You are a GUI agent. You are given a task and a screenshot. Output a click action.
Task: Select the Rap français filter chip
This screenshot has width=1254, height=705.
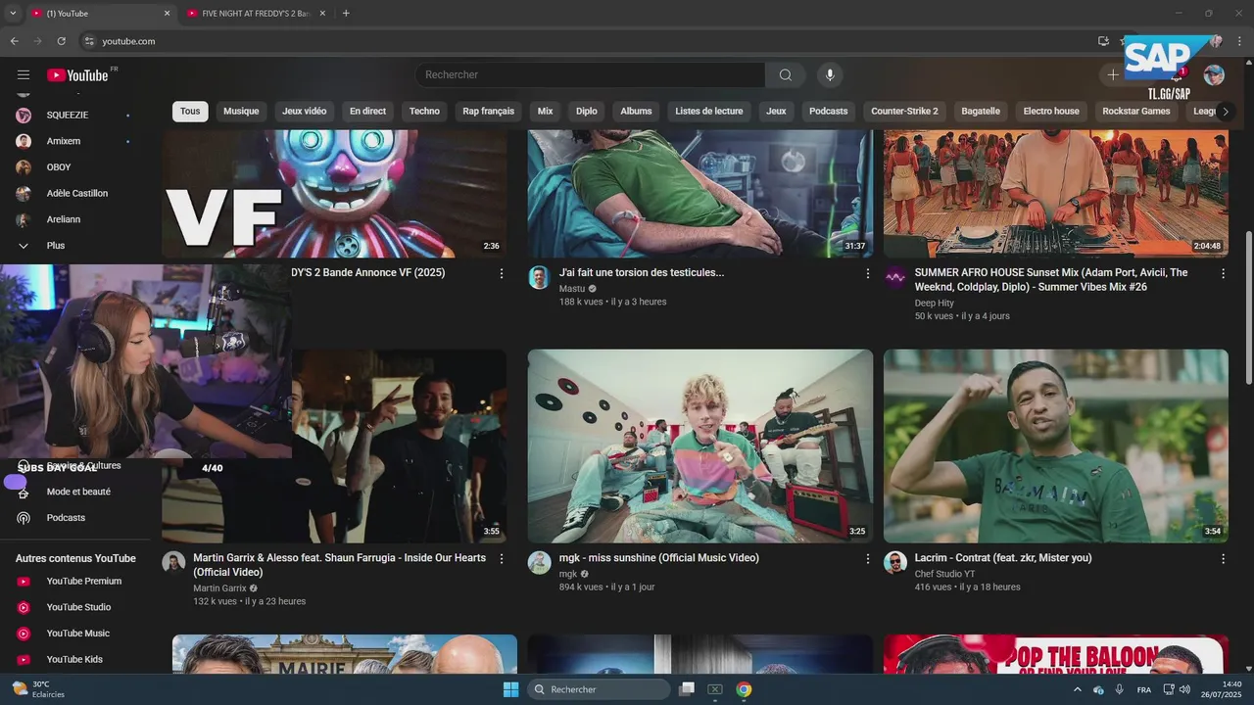click(x=488, y=112)
